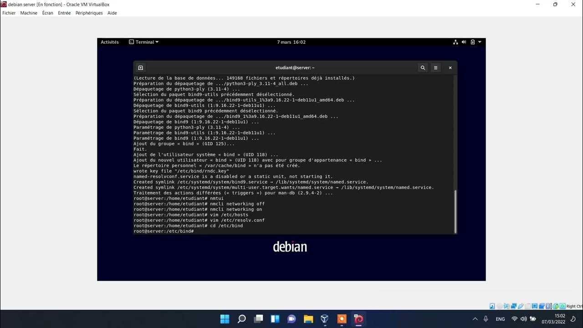Open File Explorer from the taskbar
The height and width of the screenshot is (328, 583).
[x=308, y=319]
